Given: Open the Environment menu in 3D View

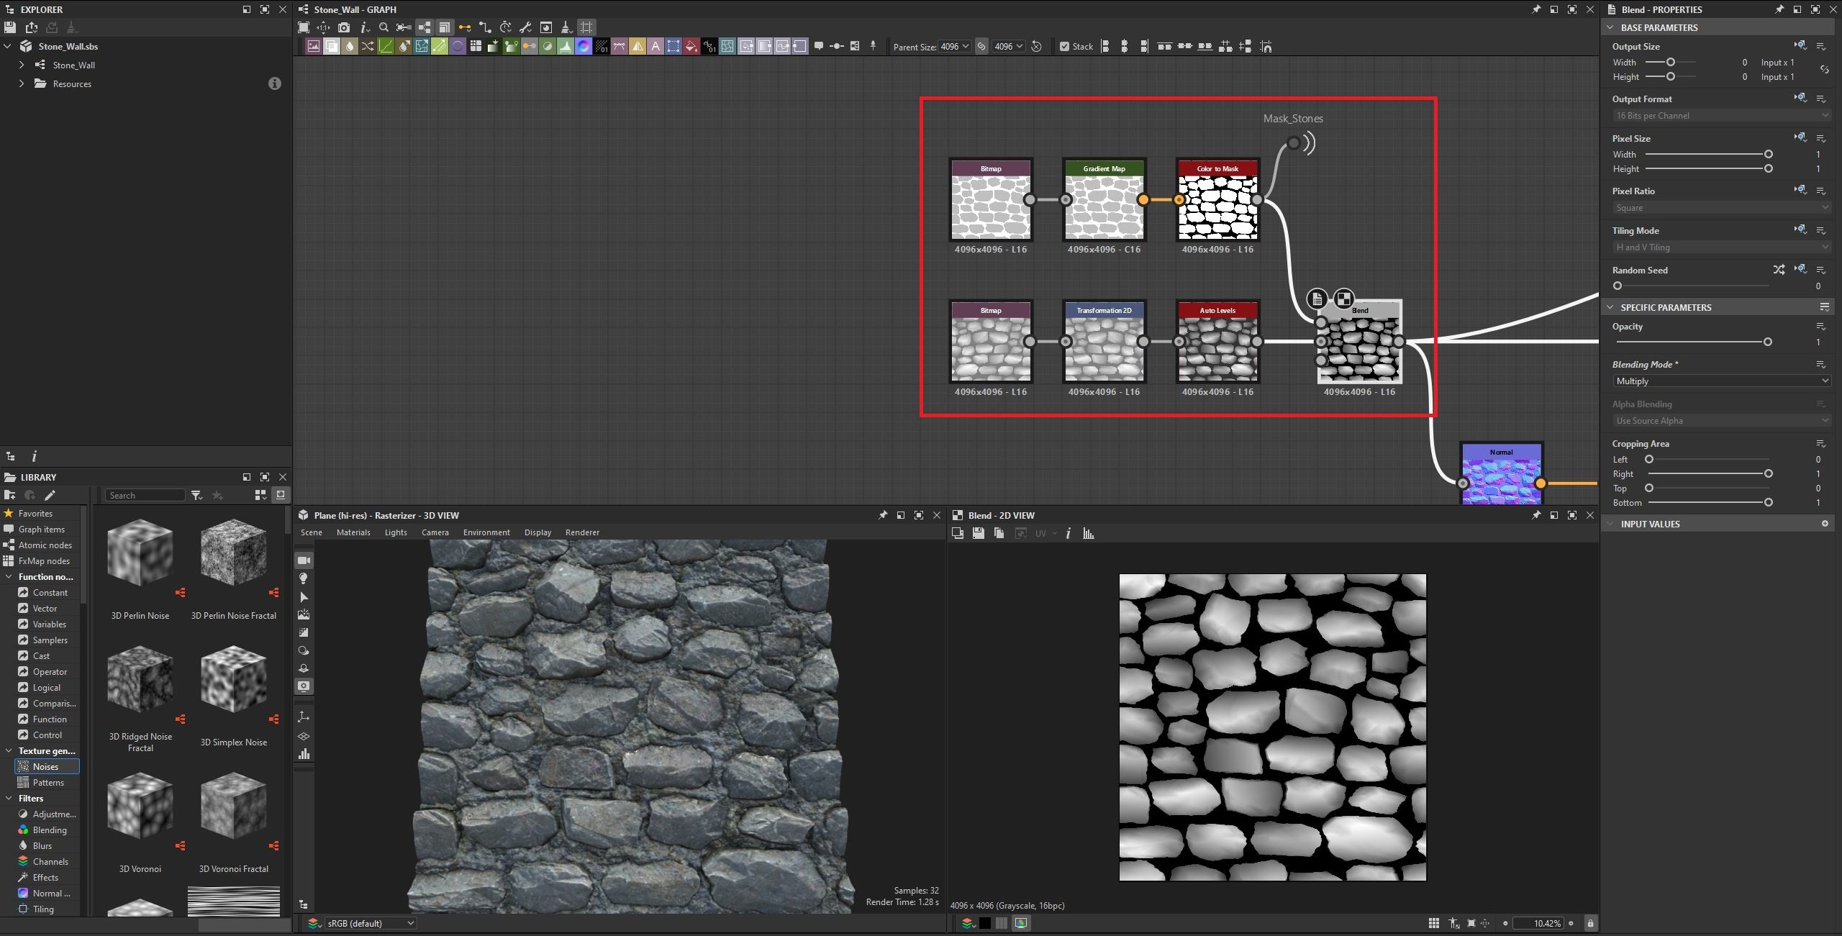Looking at the screenshot, I should 486,532.
